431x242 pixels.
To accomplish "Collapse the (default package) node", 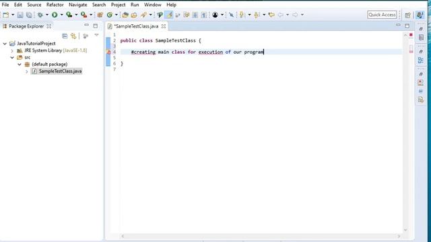I will 20,65.
